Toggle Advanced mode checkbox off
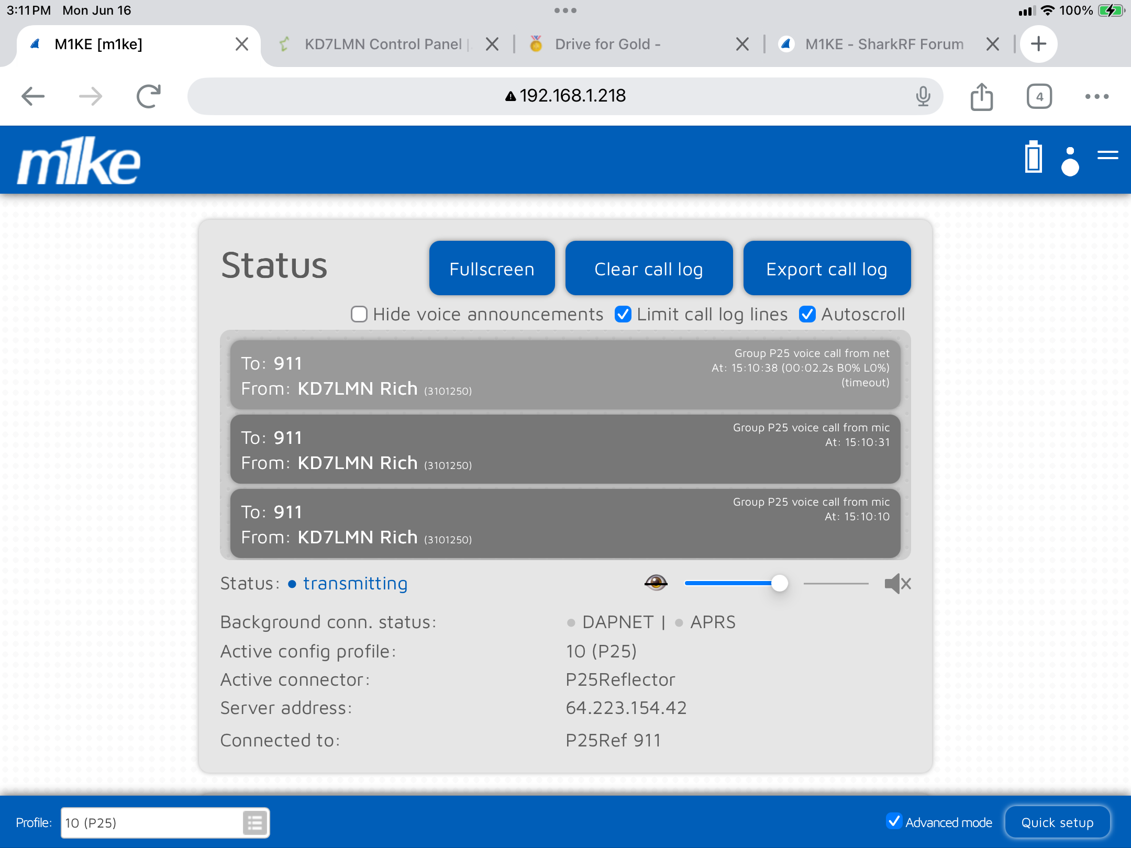This screenshot has width=1131, height=848. pyautogui.click(x=894, y=821)
